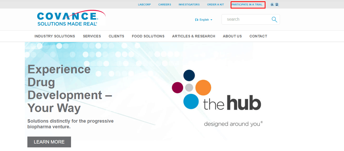Viewport: 344px width, 151px height.
Task: Open the INDUSTRY SOLUTIONS menu
Action: click(x=55, y=36)
